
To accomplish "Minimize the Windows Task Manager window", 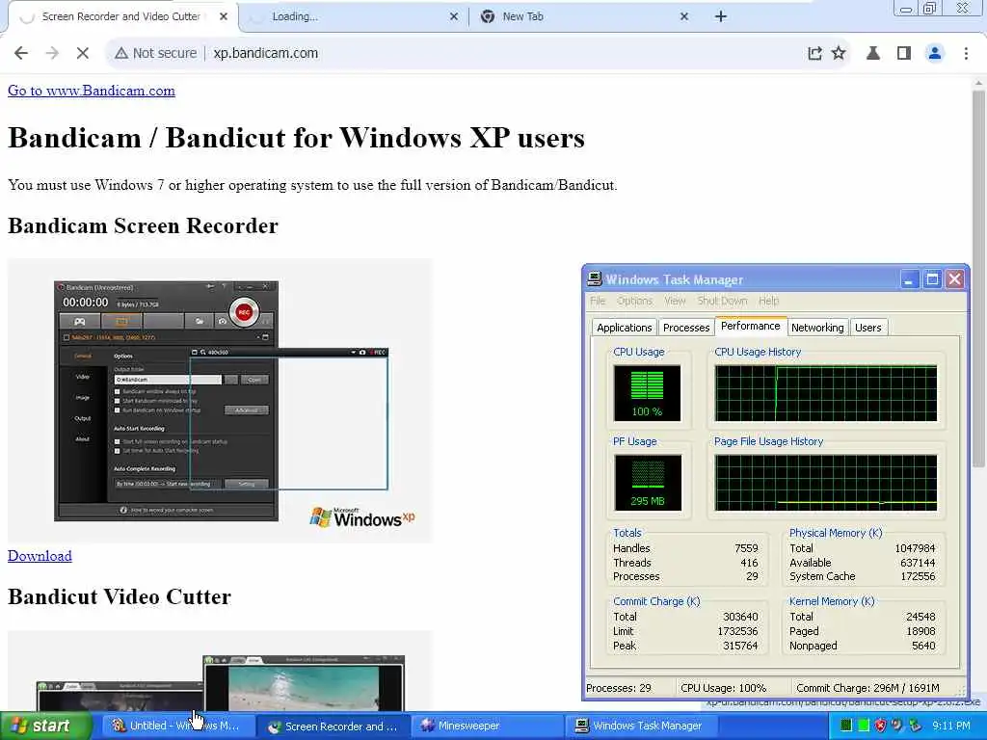I will point(908,279).
